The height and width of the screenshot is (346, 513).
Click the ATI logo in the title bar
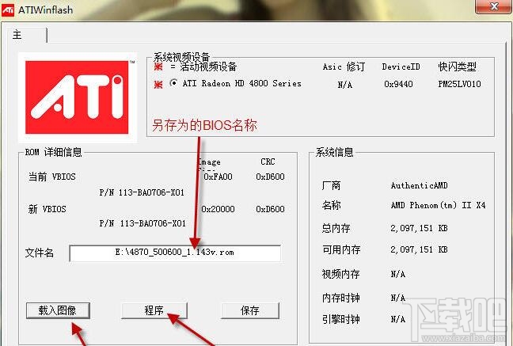pos(8,10)
